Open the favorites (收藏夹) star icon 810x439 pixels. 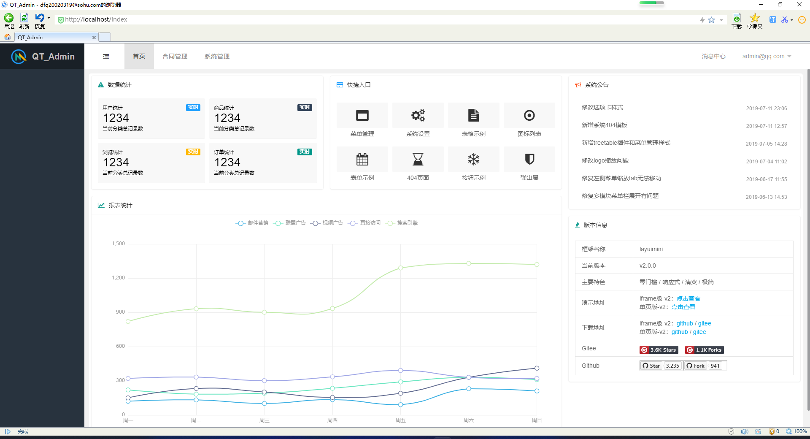tap(754, 18)
